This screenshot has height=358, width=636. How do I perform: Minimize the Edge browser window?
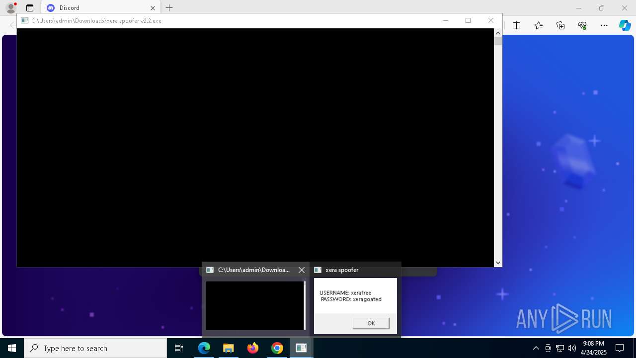pos(579,8)
